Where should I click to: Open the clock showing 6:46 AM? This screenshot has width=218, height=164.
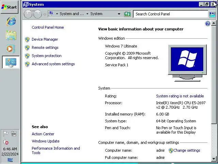point(10,149)
